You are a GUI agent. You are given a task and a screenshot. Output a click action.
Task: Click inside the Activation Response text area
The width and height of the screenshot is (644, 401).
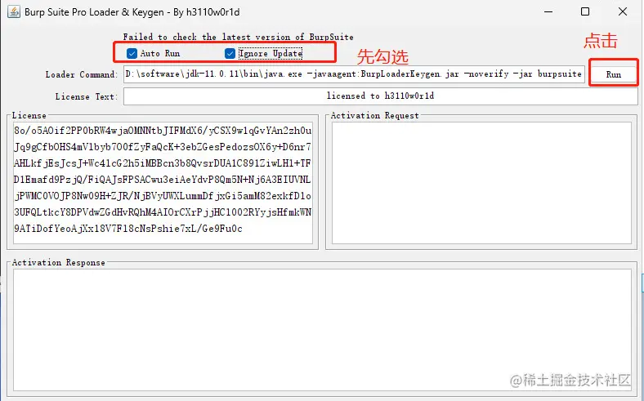[x=322, y=330]
